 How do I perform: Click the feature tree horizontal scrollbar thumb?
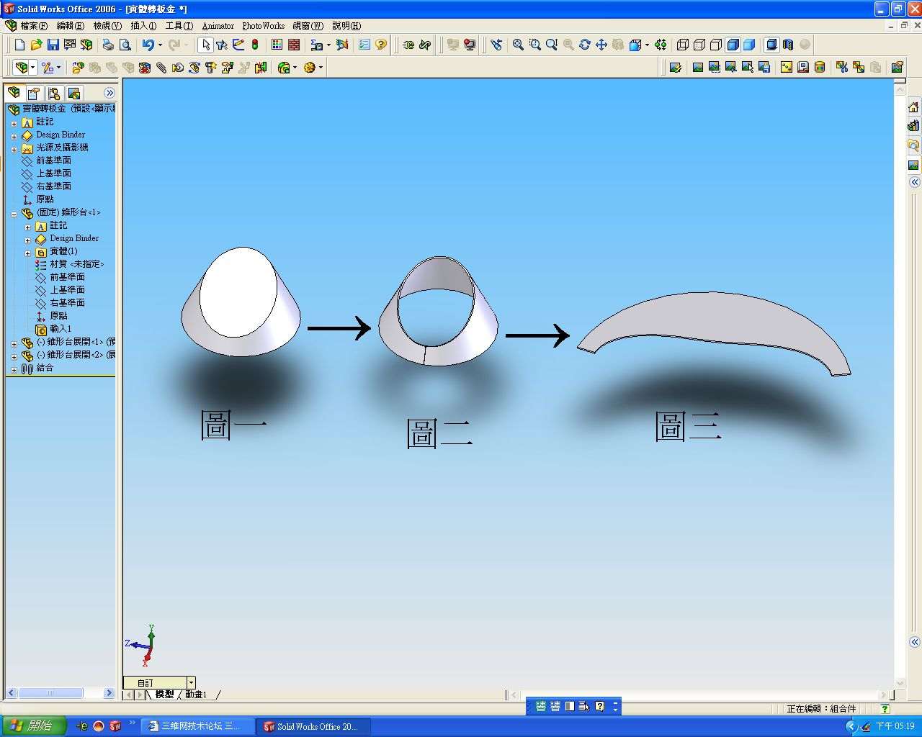pyautogui.click(x=50, y=693)
